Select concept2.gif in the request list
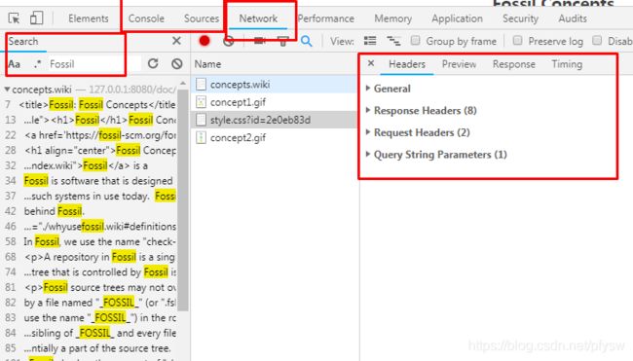This screenshot has width=633, height=361. pyautogui.click(x=274, y=137)
